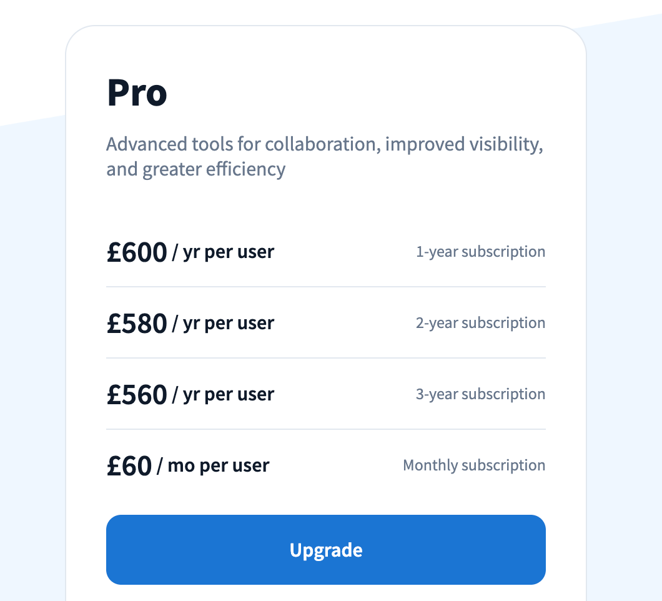Click the Pro plan heading
662x601 pixels.
click(137, 92)
